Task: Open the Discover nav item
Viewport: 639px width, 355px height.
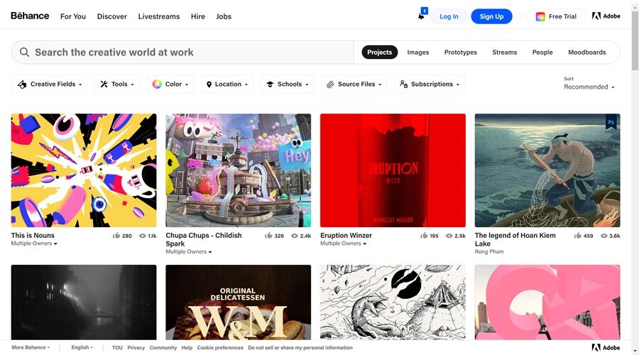Action: 111,16
